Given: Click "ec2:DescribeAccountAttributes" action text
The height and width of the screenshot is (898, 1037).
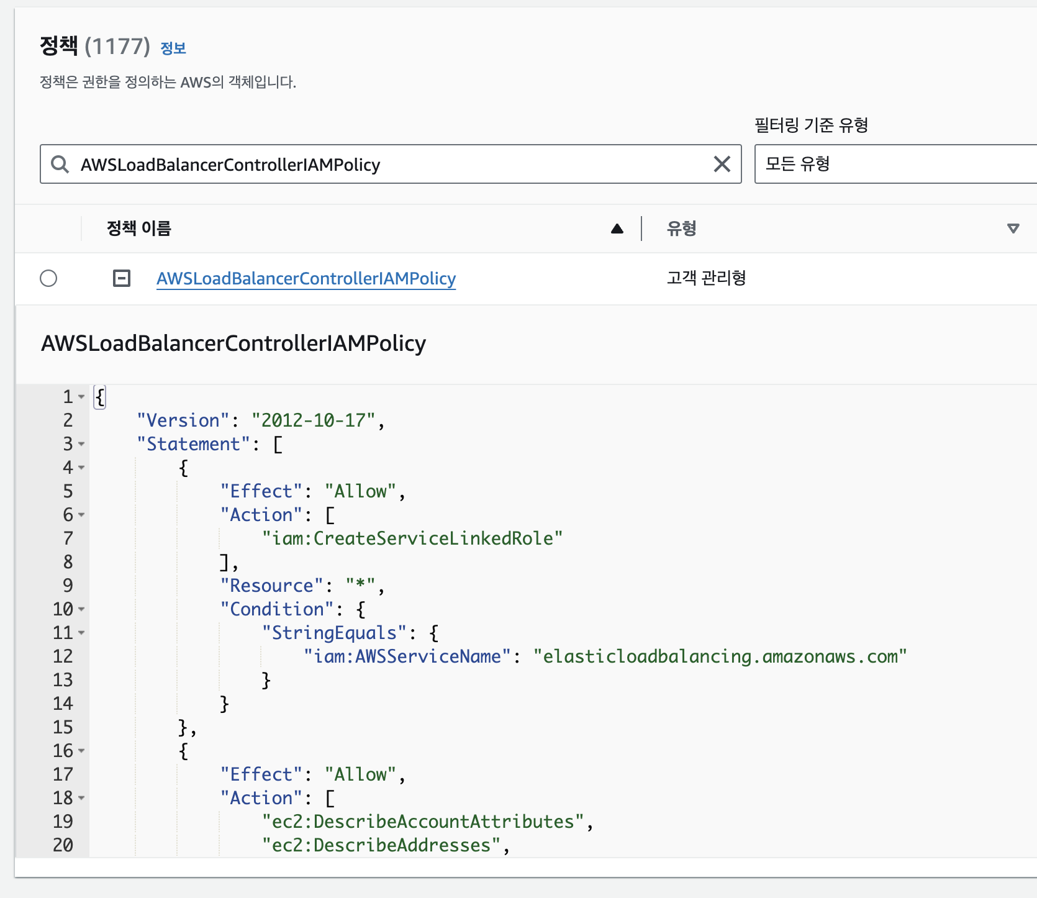Looking at the screenshot, I should click(x=423, y=822).
